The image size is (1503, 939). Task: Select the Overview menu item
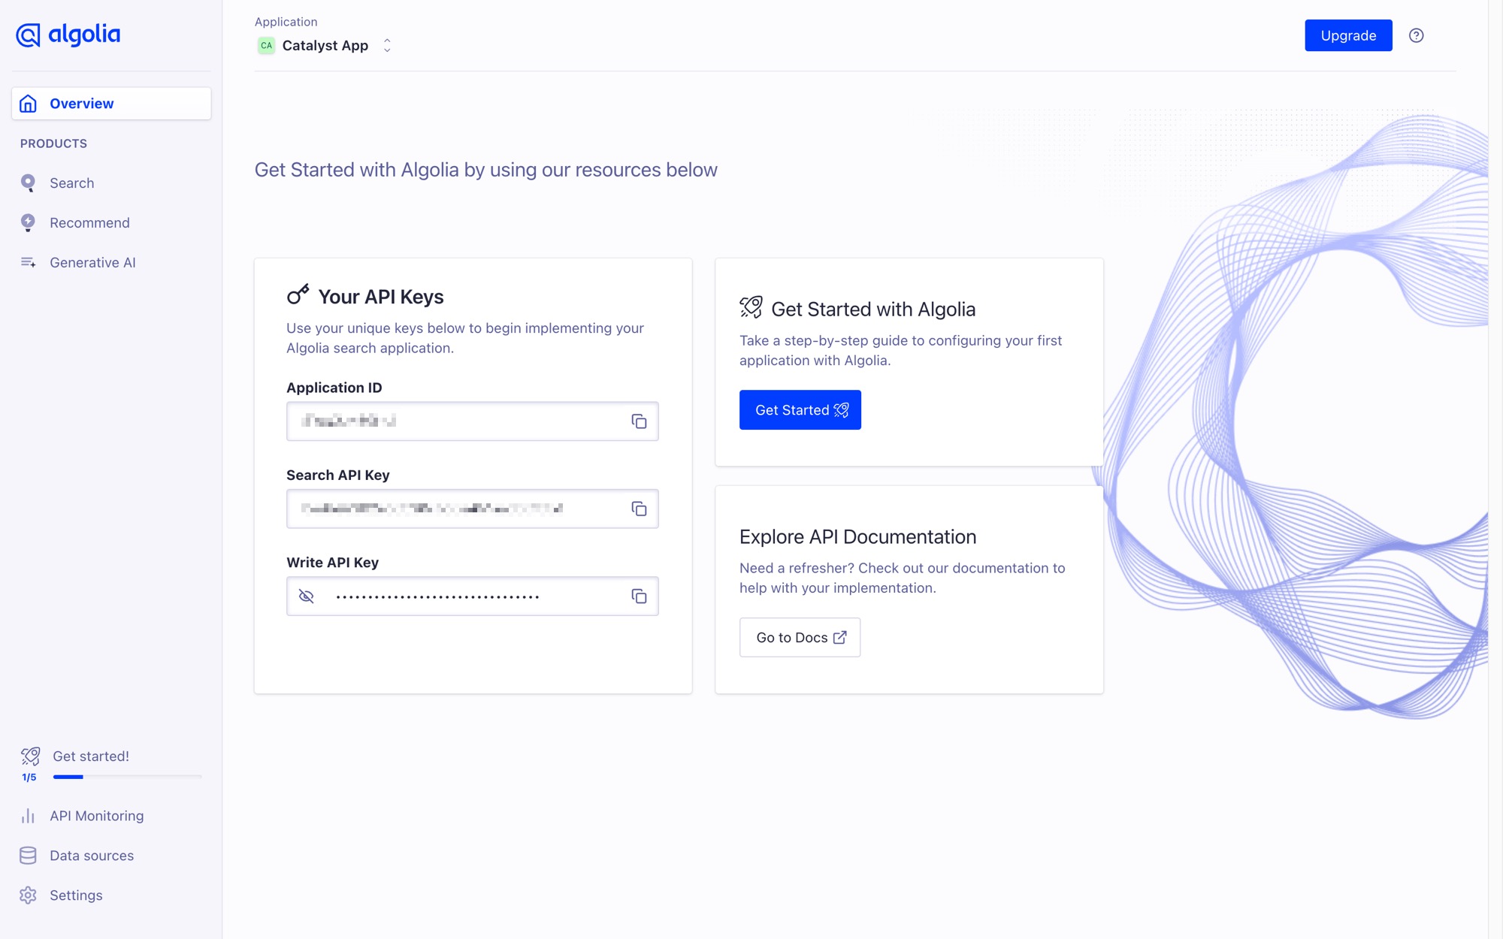point(81,103)
